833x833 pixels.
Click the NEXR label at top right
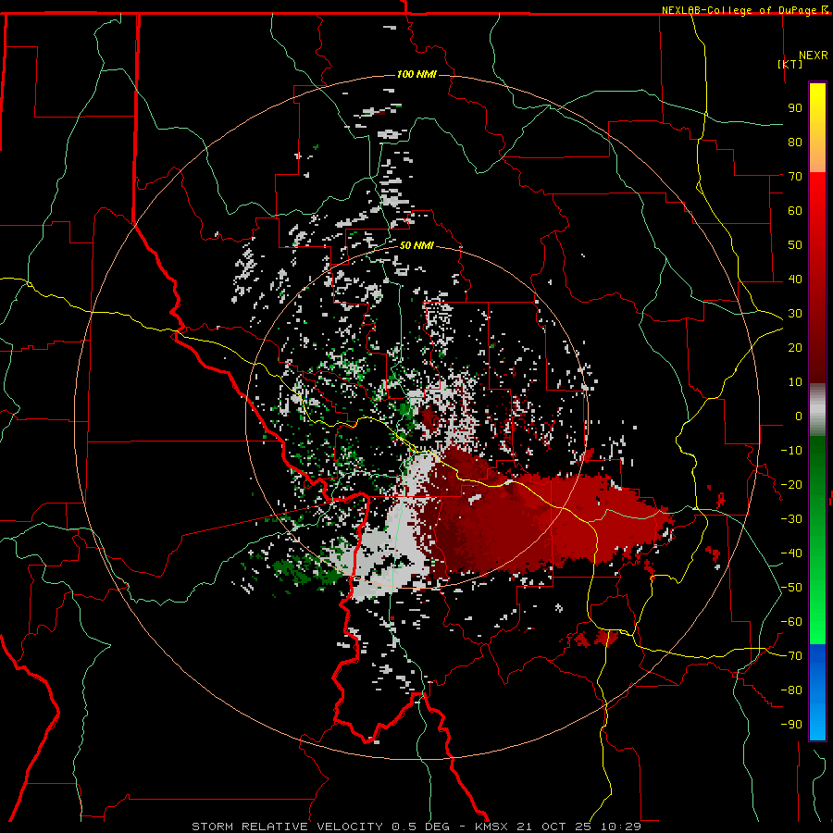tap(814, 56)
